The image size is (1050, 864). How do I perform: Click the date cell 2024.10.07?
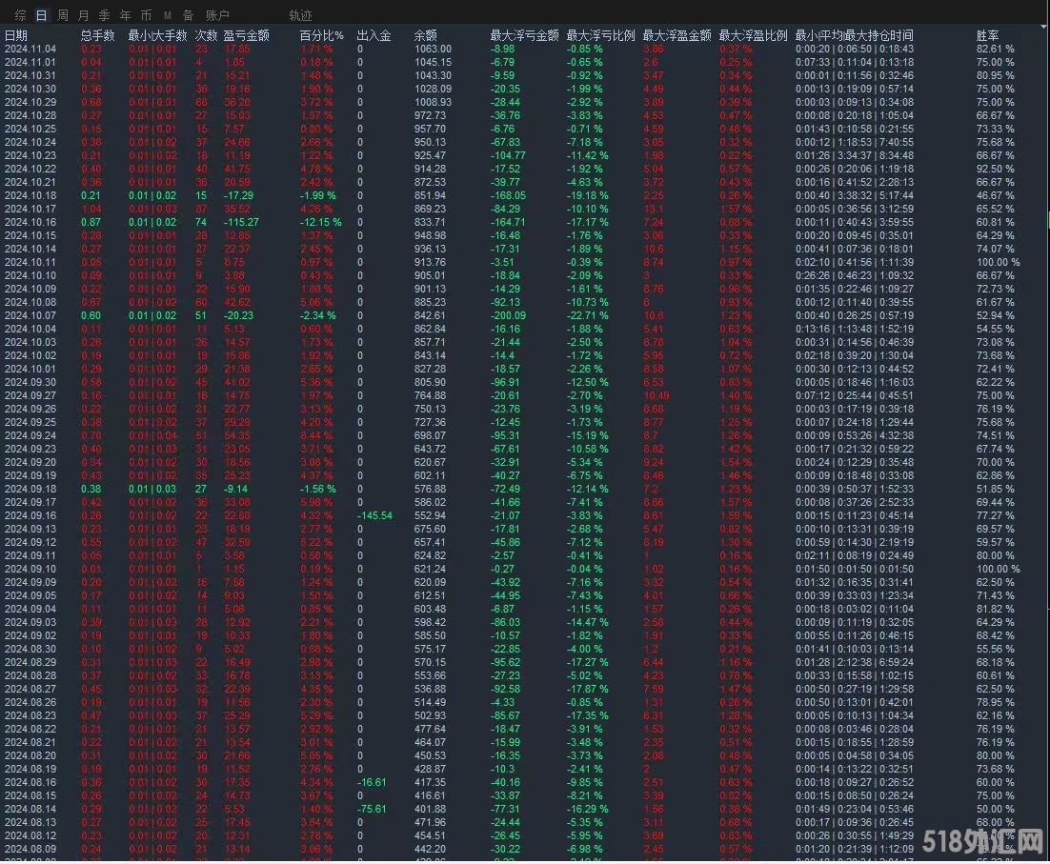[x=30, y=315]
